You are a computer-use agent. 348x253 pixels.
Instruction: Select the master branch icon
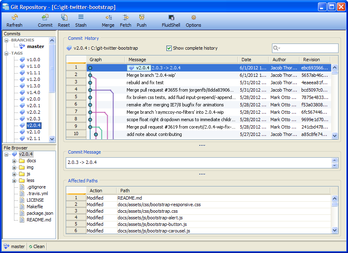click(22, 46)
